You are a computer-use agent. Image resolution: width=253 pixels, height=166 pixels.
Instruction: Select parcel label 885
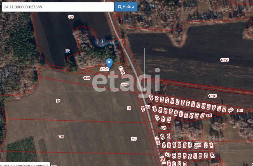coord(154,109)
